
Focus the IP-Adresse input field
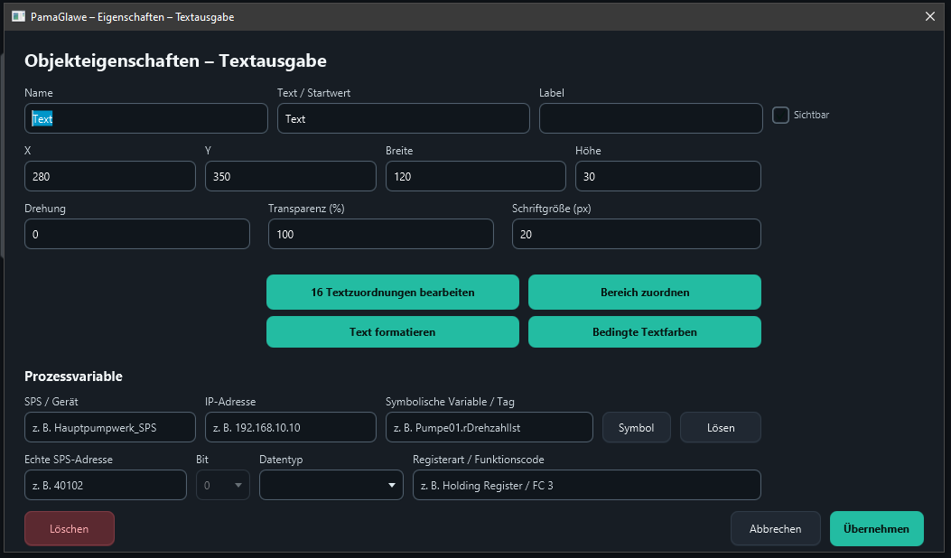click(291, 428)
